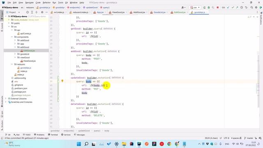The image size is (263, 148).
Task: Click the Rollback undo arrow icon
Action: point(246,7)
